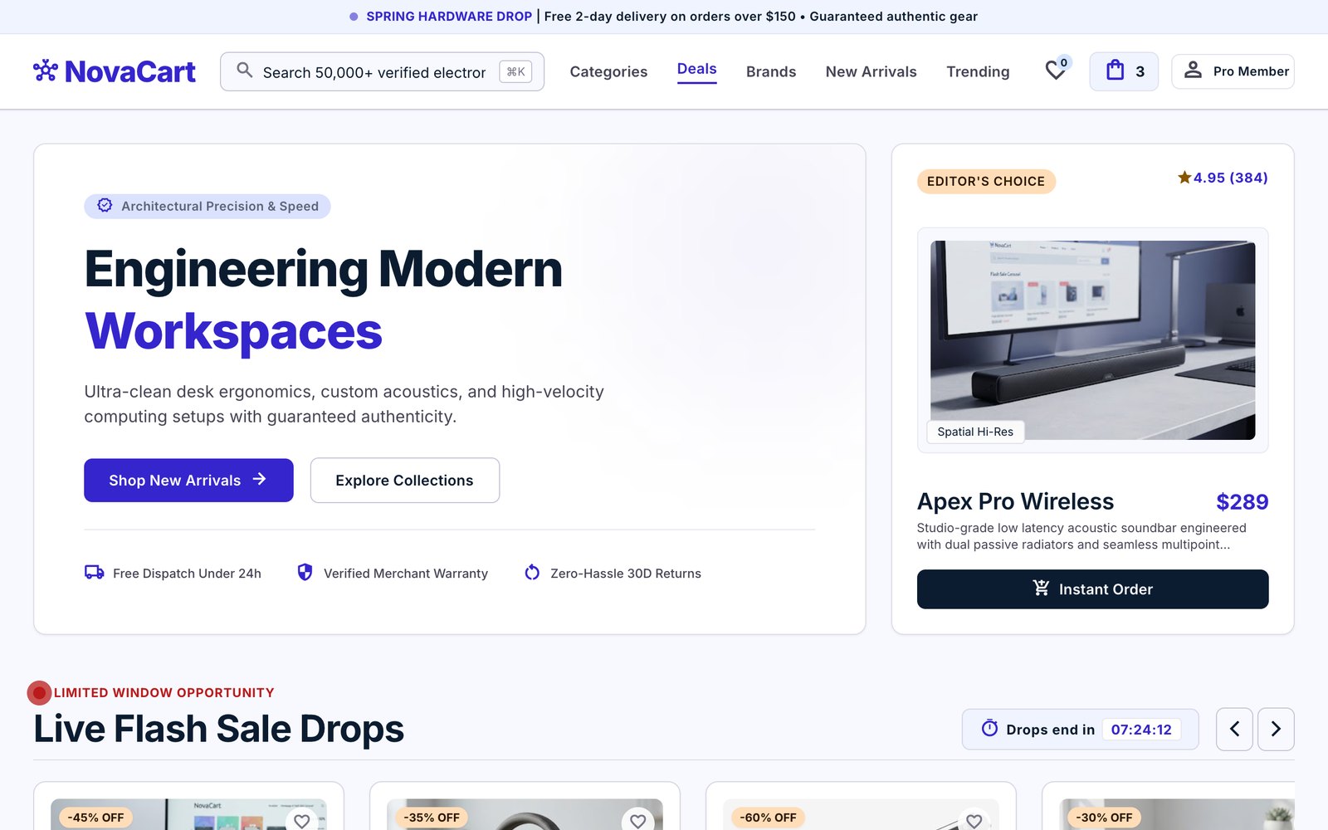Favorite the -60% OFF flash sale item
Viewport: 1328px width, 830px height.
coord(974,820)
